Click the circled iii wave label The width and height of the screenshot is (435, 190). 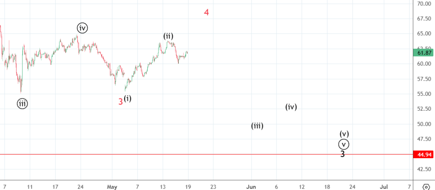tap(23, 103)
